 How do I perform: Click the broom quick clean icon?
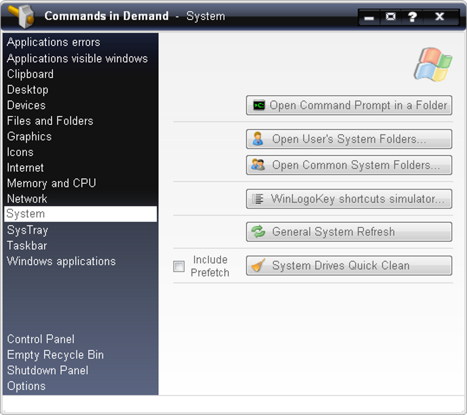[258, 265]
